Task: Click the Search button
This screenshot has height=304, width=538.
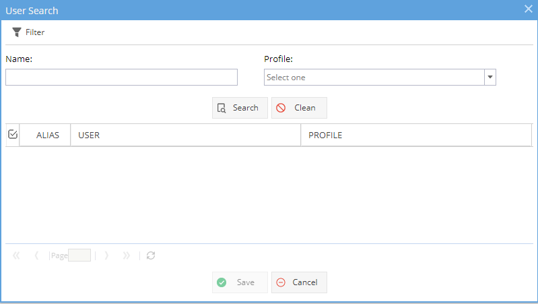Action: (240, 108)
